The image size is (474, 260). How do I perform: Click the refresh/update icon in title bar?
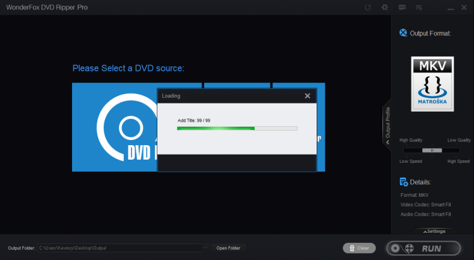point(368,8)
